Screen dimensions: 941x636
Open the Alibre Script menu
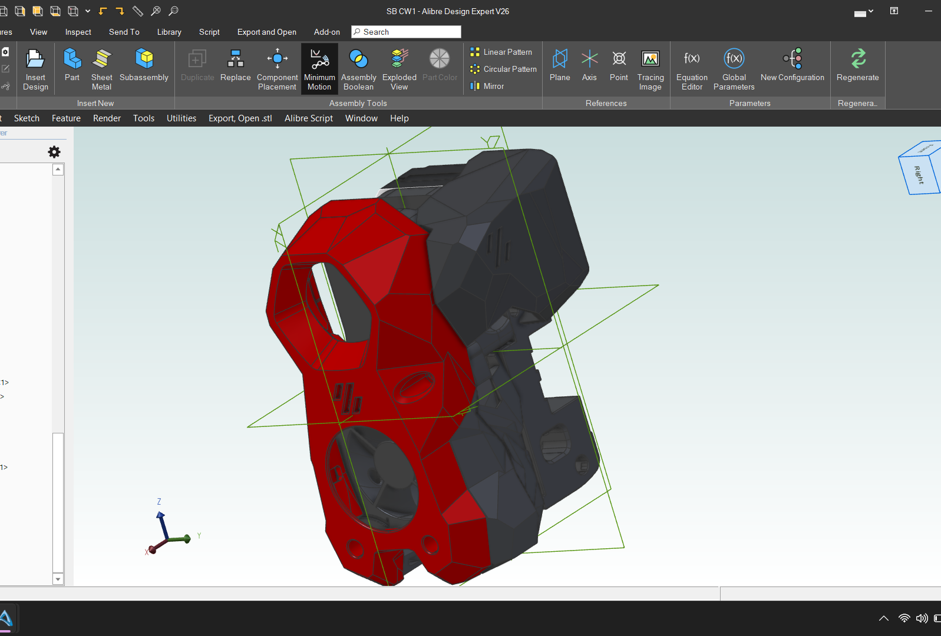309,118
